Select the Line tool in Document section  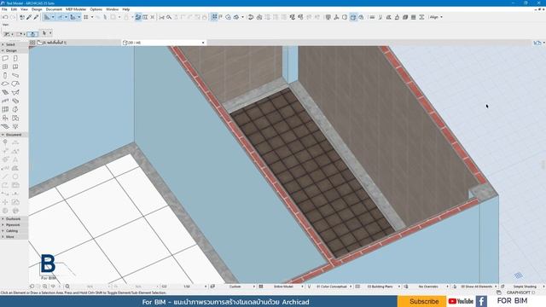coord(5,177)
